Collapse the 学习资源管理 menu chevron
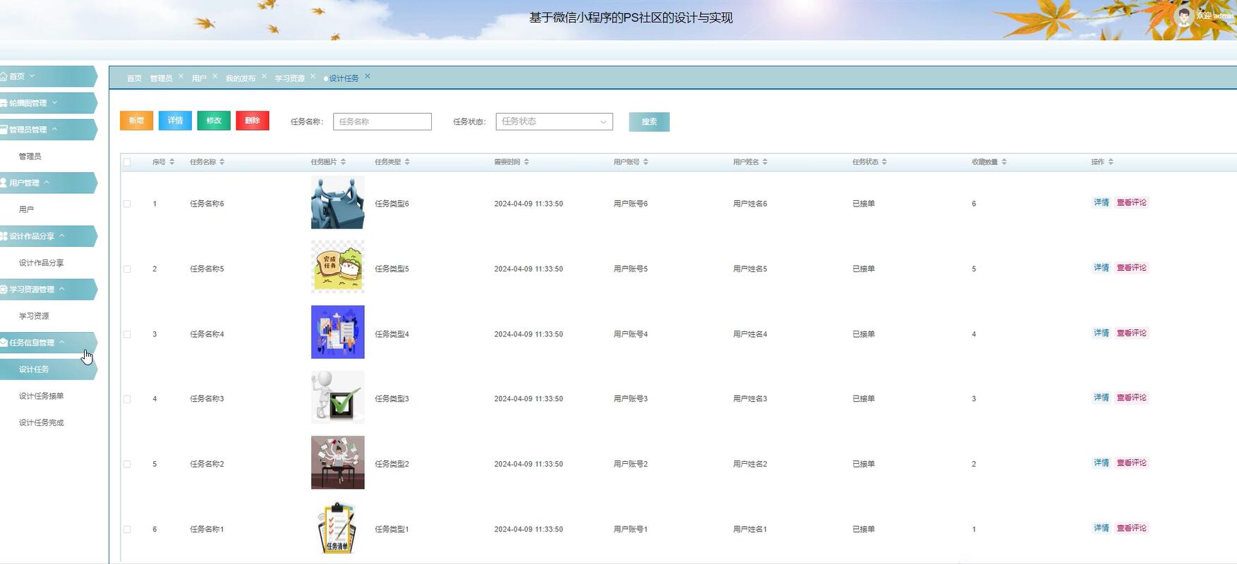 pos(62,289)
